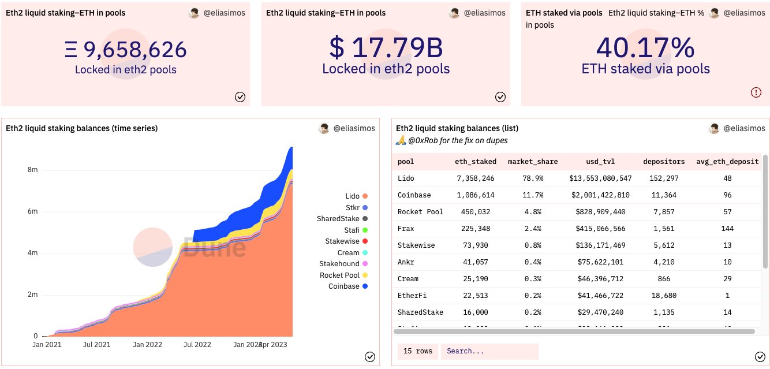Click the Stakehound legend color dot

tap(365, 264)
